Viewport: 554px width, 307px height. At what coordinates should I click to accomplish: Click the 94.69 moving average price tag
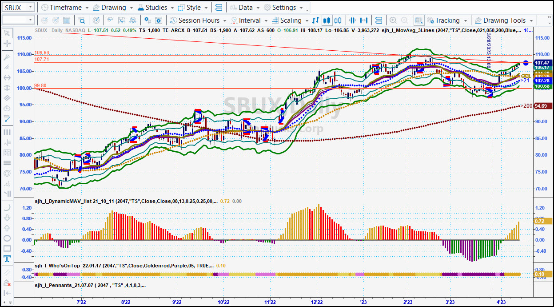542,106
